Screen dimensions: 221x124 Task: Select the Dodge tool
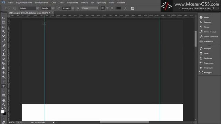(x=4, y=77)
